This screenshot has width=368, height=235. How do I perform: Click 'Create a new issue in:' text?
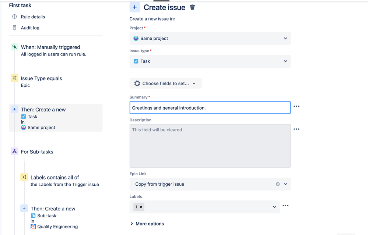point(152,19)
